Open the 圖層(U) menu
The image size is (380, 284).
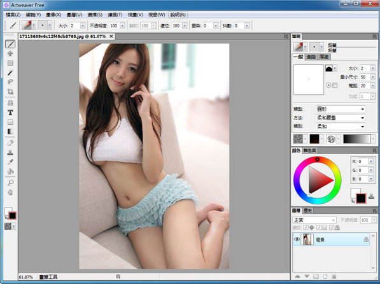coord(74,15)
